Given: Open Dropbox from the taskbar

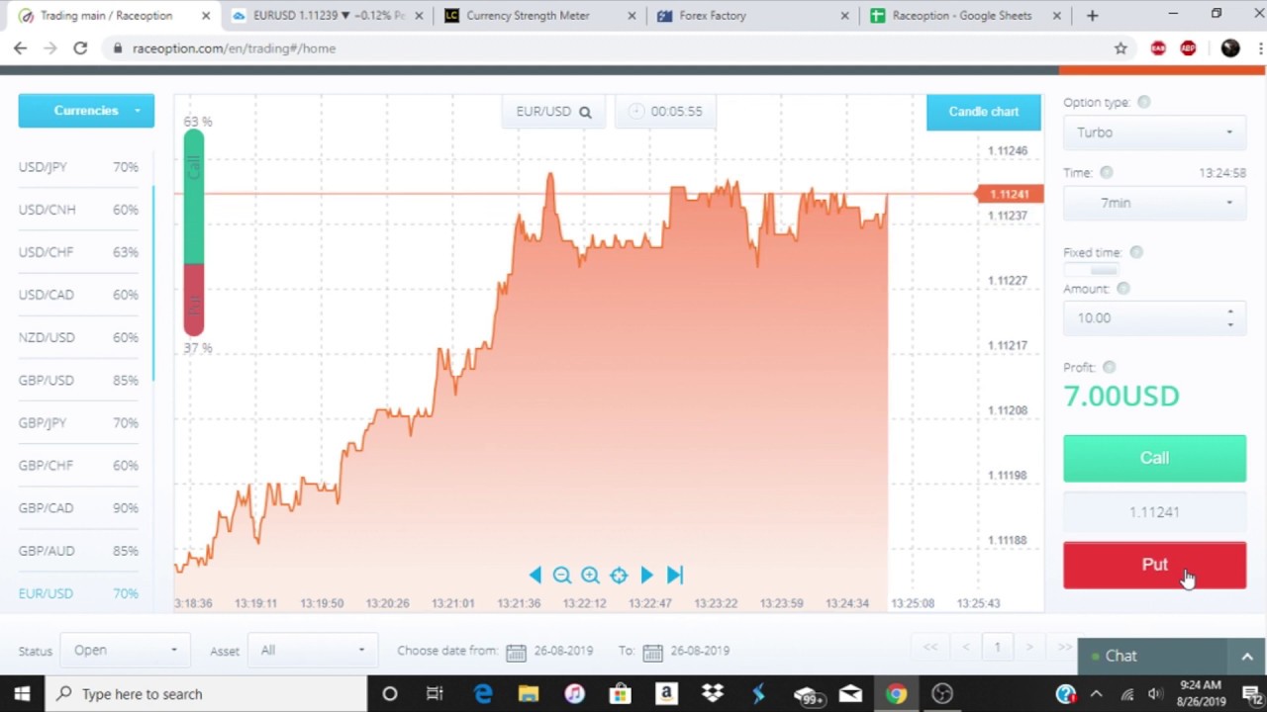Looking at the screenshot, I should (x=713, y=693).
